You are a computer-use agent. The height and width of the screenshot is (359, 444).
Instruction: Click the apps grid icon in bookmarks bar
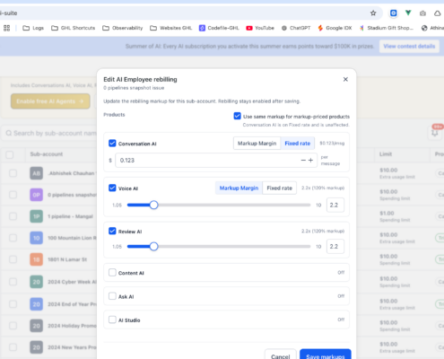pos(6,28)
